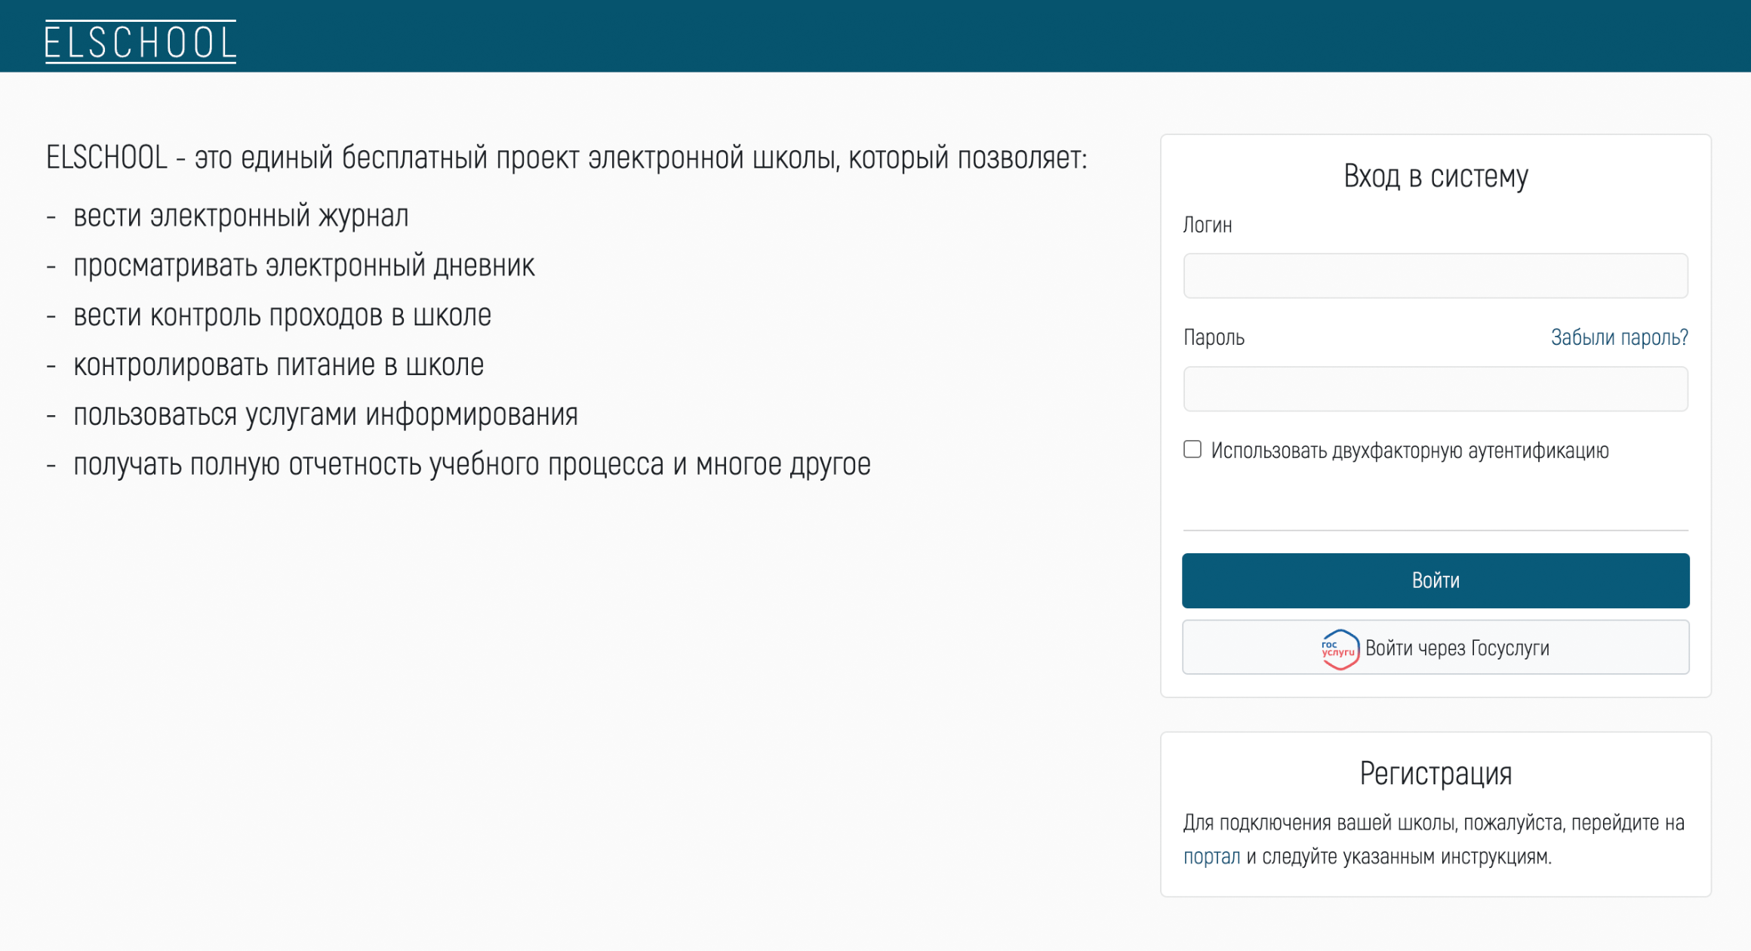Select the Вход в систему heading
Screen dimensions: 1751x951
click(1436, 176)
